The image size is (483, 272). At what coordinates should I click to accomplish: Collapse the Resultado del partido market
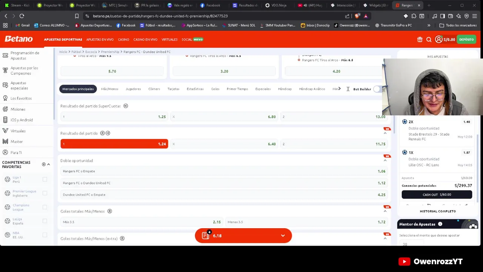385,133
